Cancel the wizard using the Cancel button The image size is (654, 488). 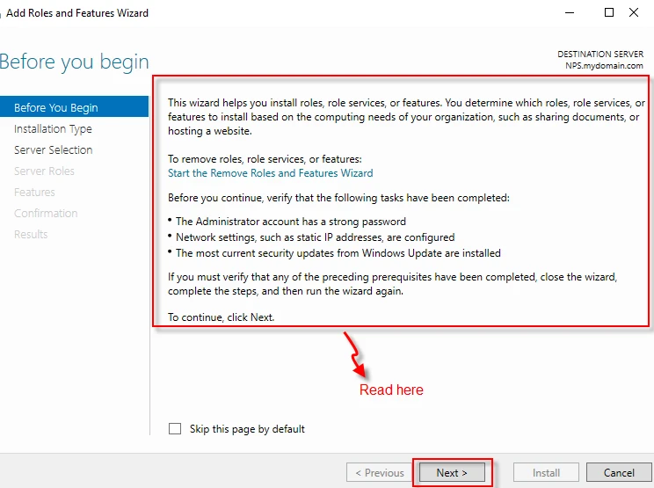[619, 473]
